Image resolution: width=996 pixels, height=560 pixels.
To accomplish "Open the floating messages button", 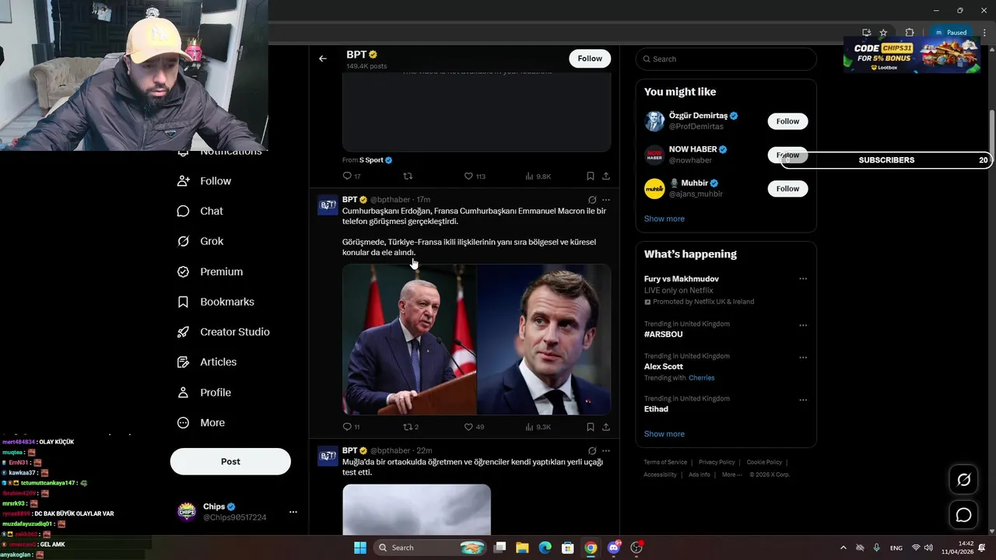I will coord(963,515).
